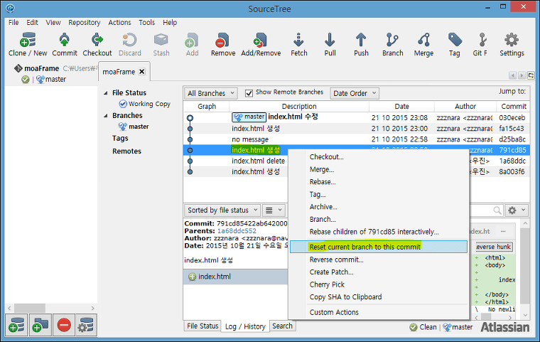Click the Checkout toolbar icon

coord(97,40)
